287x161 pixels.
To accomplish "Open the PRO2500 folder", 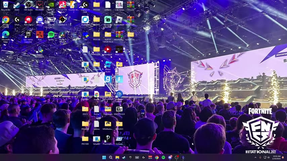I will pos(96,5).
